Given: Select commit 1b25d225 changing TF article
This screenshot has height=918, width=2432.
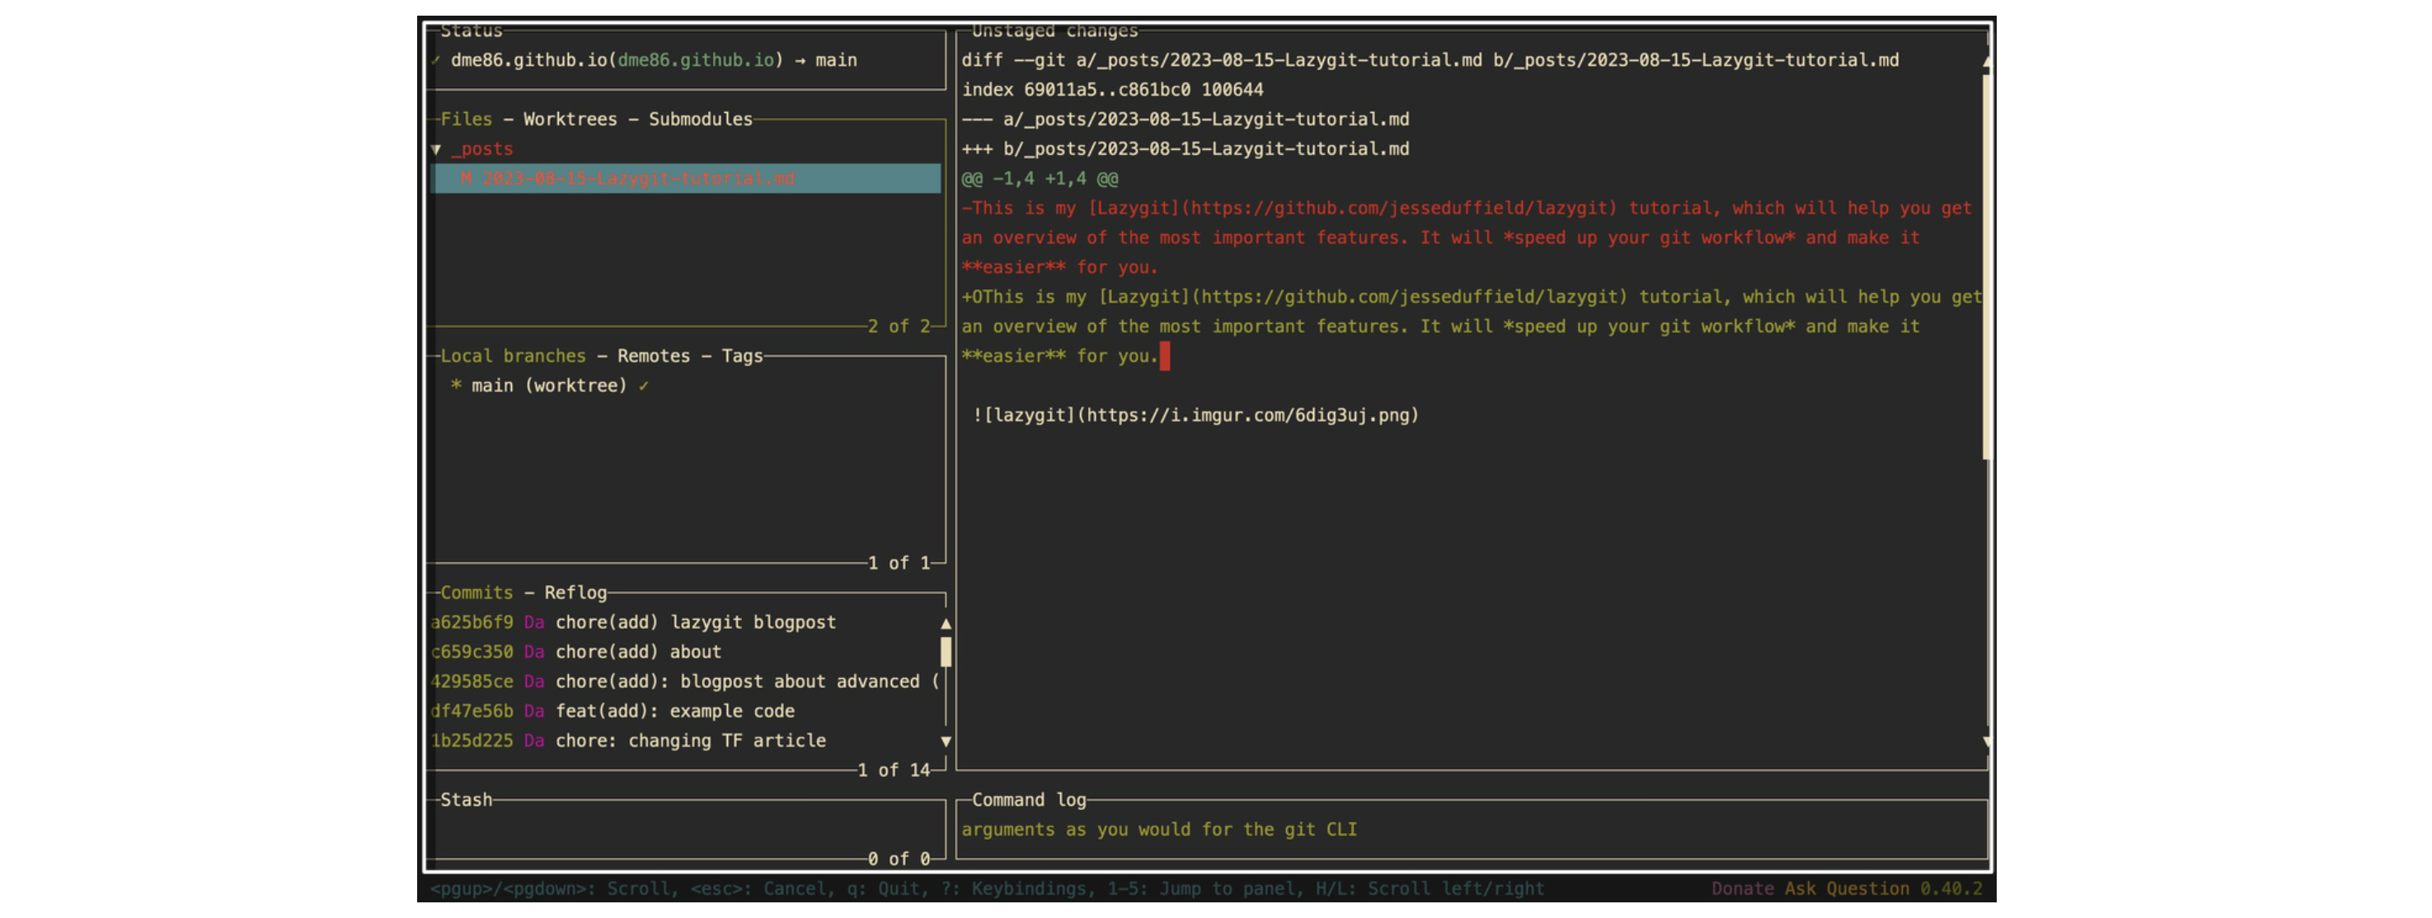Looking at the screenshot, I should click(x=683, y=741).
